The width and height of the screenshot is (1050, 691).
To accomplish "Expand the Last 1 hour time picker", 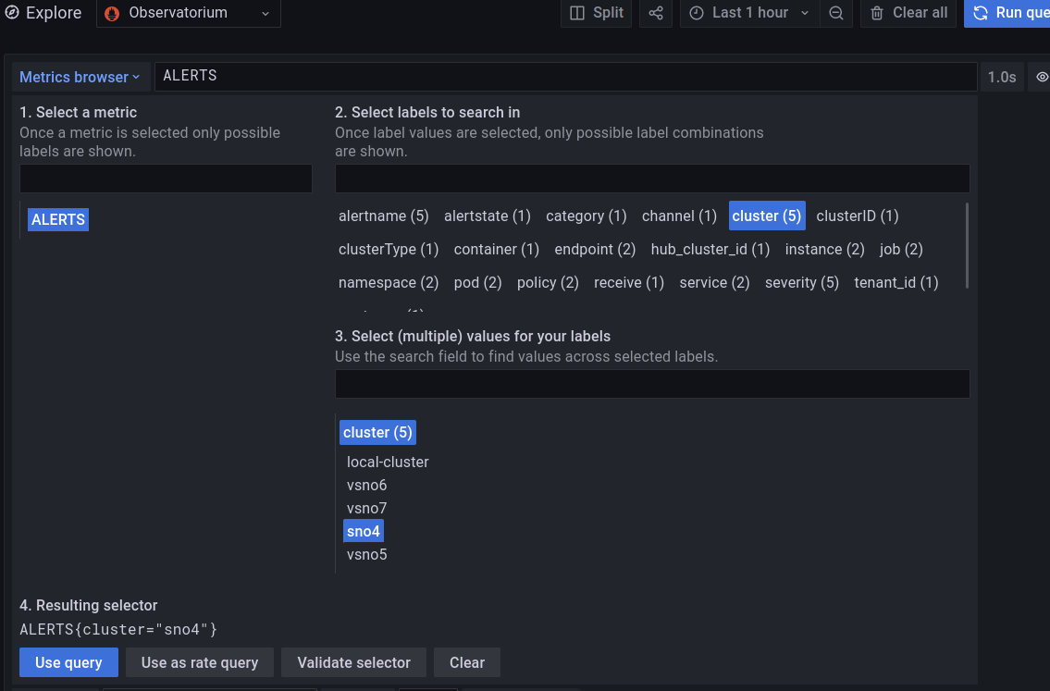I will (x=750, y=13).
